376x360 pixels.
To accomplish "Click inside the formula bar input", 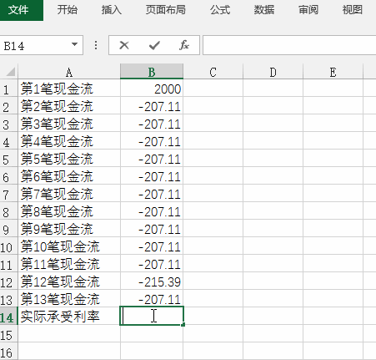I will pos(289,45).
